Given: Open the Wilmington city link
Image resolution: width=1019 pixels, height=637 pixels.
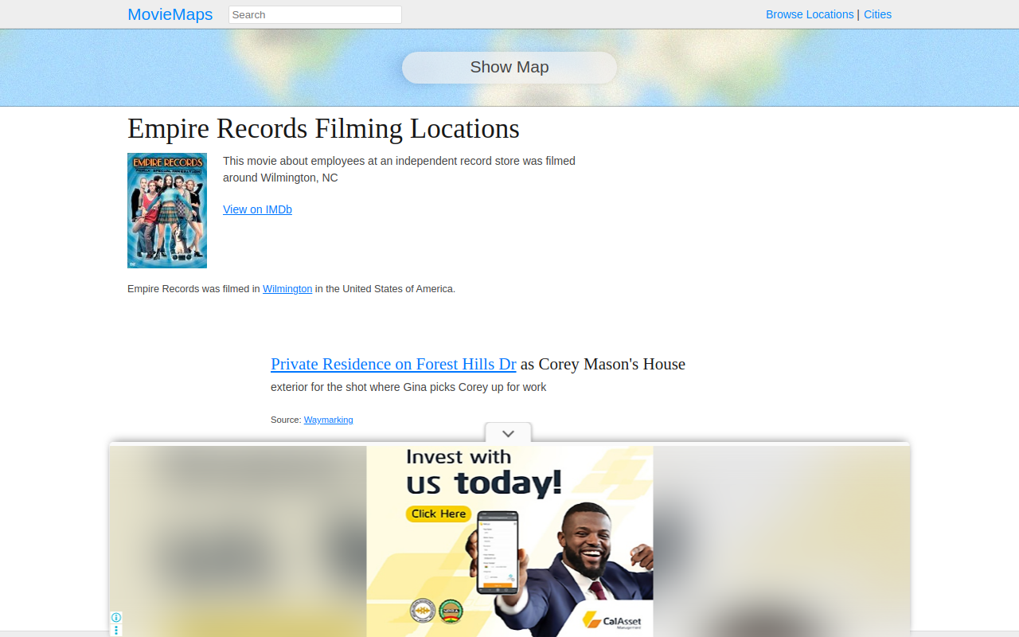Looking at the screenshot, I should (287, 289).
